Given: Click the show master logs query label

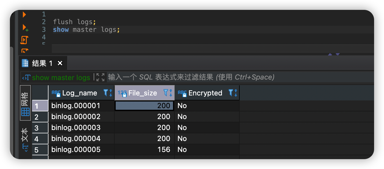Looking at the screenshot, I should [x=61, y=78].
